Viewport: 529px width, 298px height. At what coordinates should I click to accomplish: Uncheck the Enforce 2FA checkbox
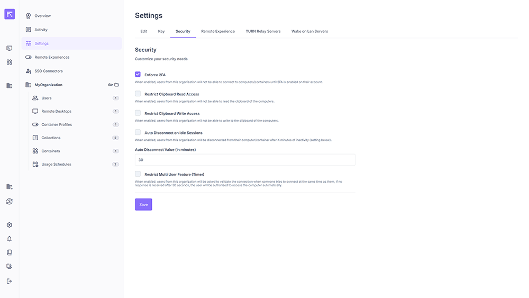(138, 75)
